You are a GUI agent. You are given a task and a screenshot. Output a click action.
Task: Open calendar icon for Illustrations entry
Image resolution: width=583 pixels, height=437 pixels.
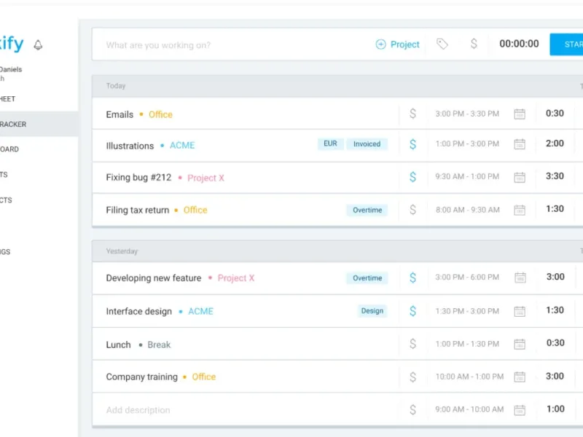click(520, 144)
